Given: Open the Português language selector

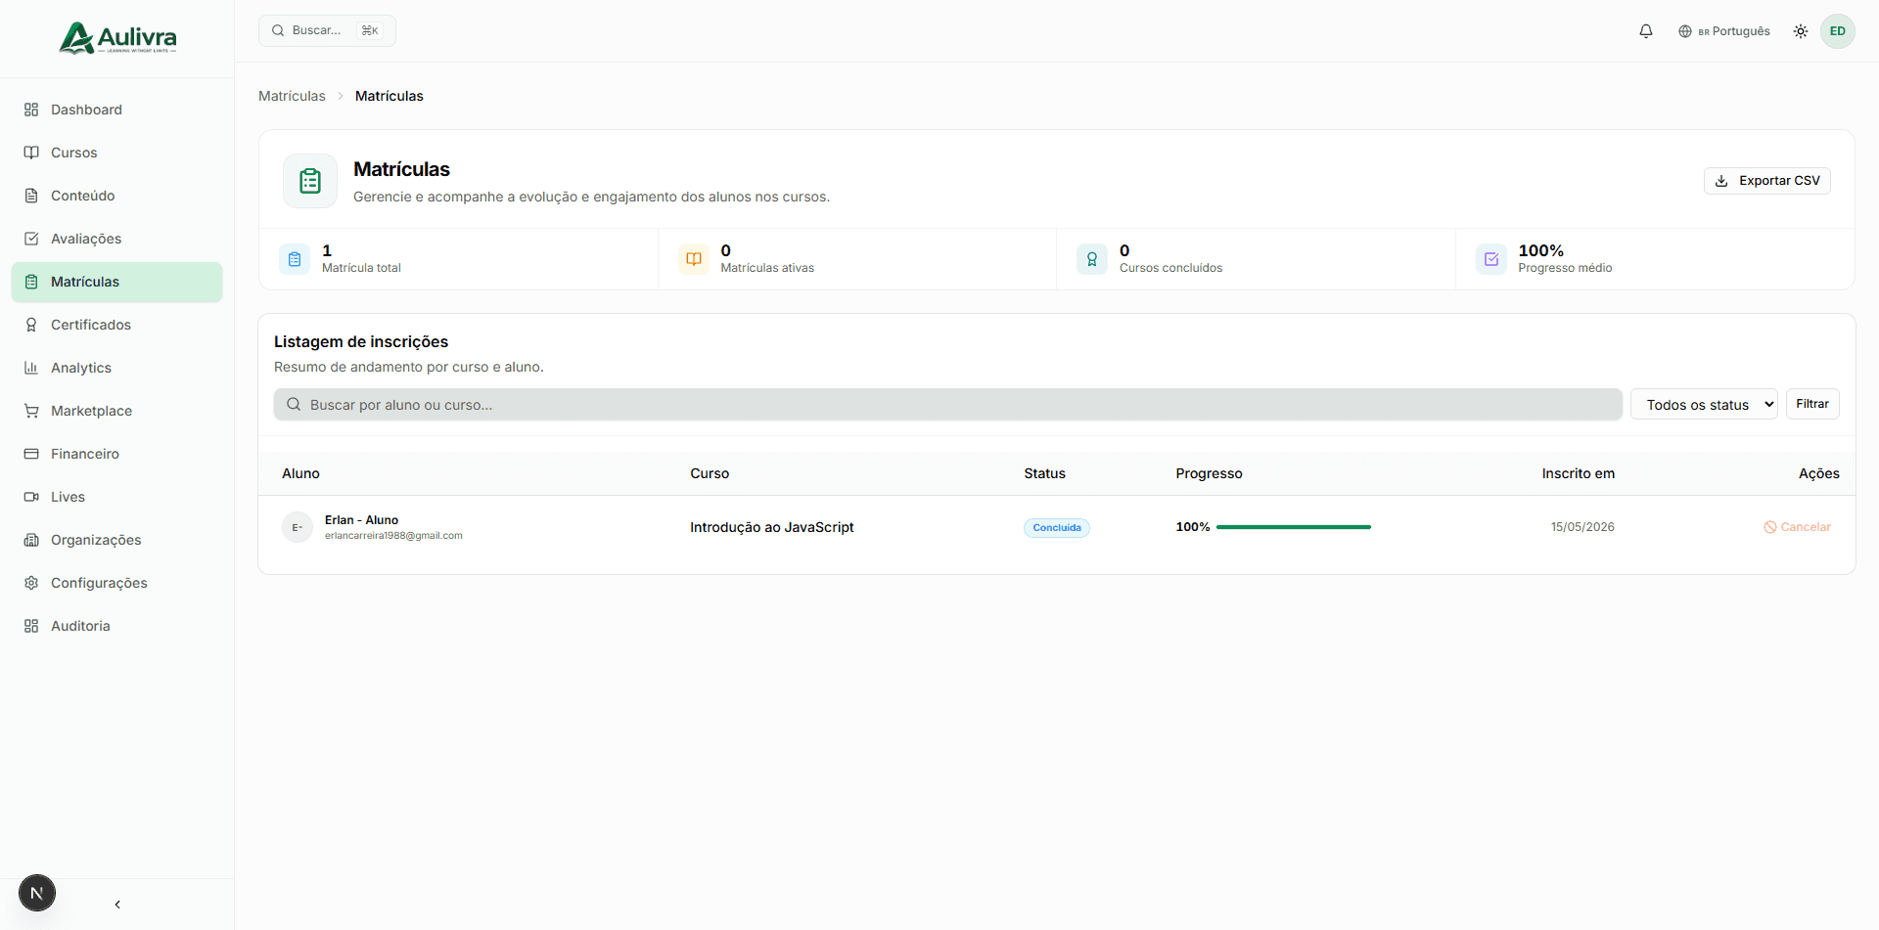Looking at the screenshot, I should pyautogui.click(x=1724, y=31).
